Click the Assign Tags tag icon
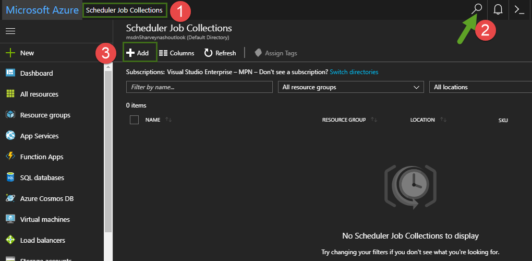532x261 pixels. pyautogui.click(x=258, y=53)
